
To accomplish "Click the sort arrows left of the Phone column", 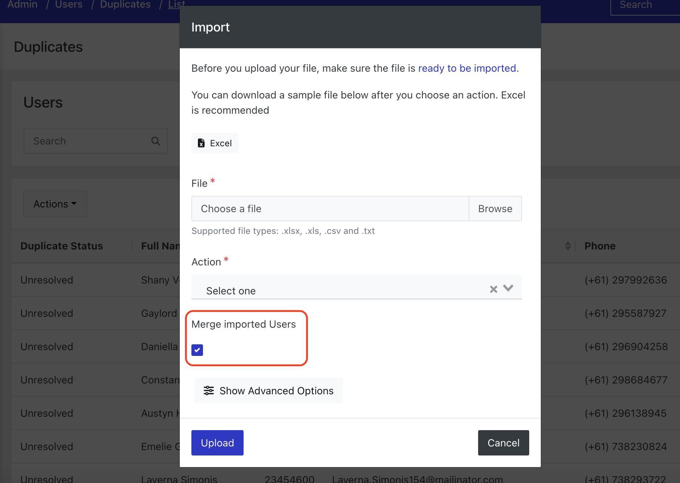I will pos(568,246).
